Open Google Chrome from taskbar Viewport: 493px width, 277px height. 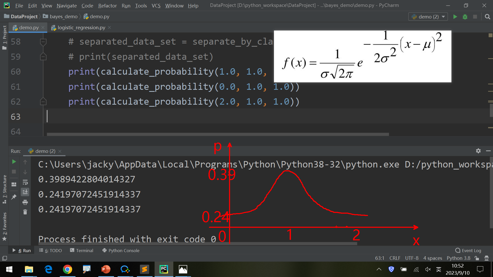tap(67, 269)
